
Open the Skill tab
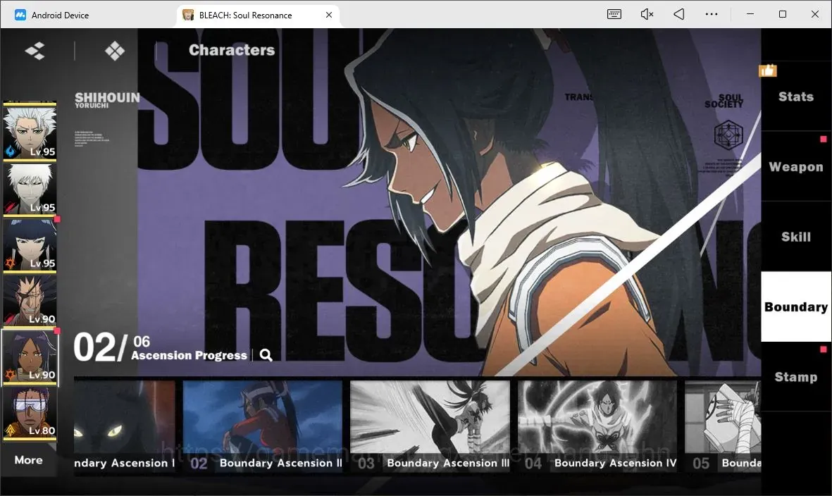tap(796, 237)
